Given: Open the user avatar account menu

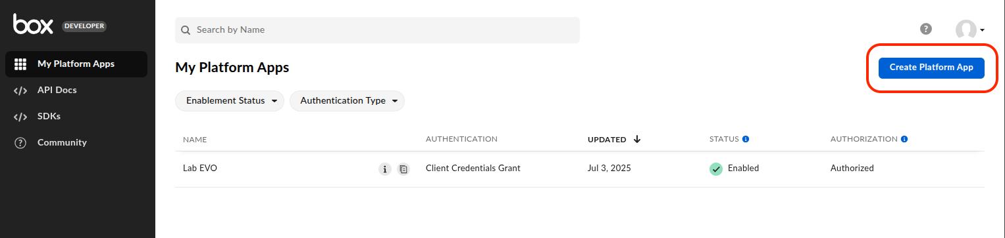Looking at the screenshot, I should tap(970, 30).
